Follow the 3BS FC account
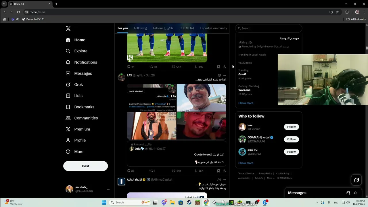This screenshot has width=368, height=207. pyautogui.click(x=291, y=152)
